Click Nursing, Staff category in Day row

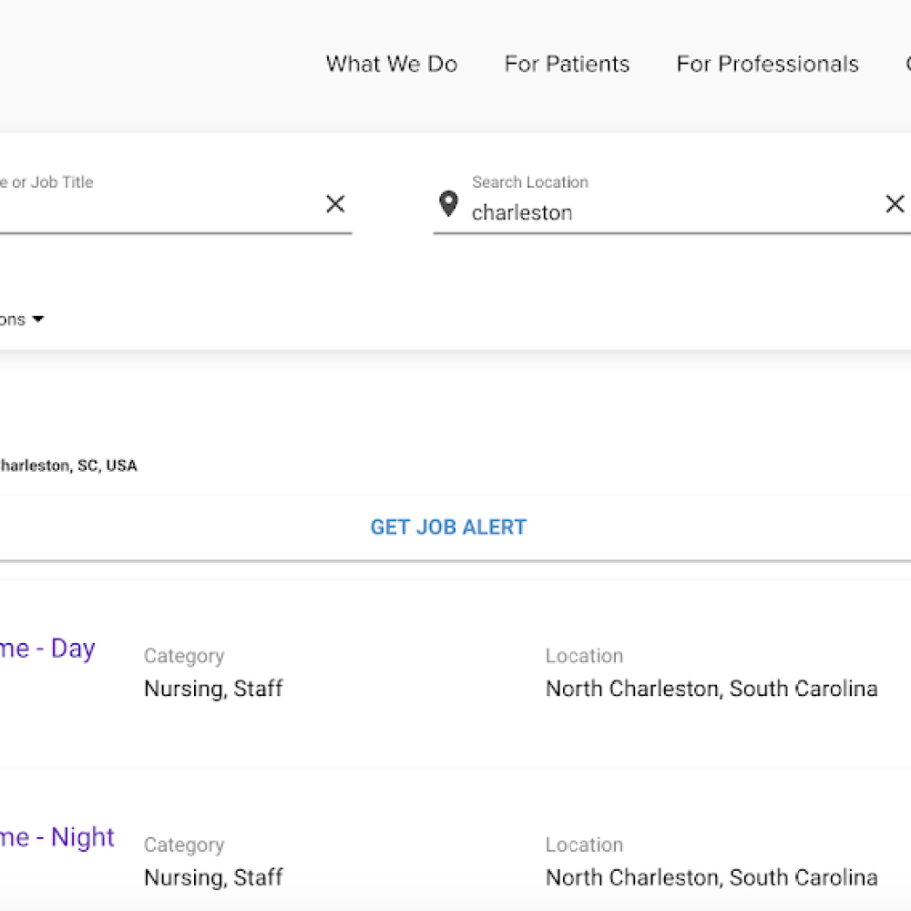point(213,689)
